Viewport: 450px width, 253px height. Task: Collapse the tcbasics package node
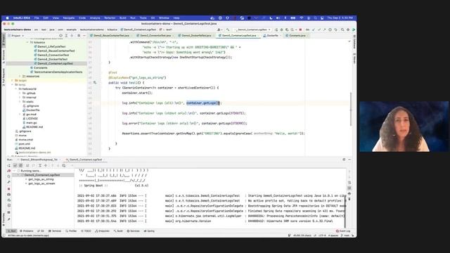[x=27, y=42]
